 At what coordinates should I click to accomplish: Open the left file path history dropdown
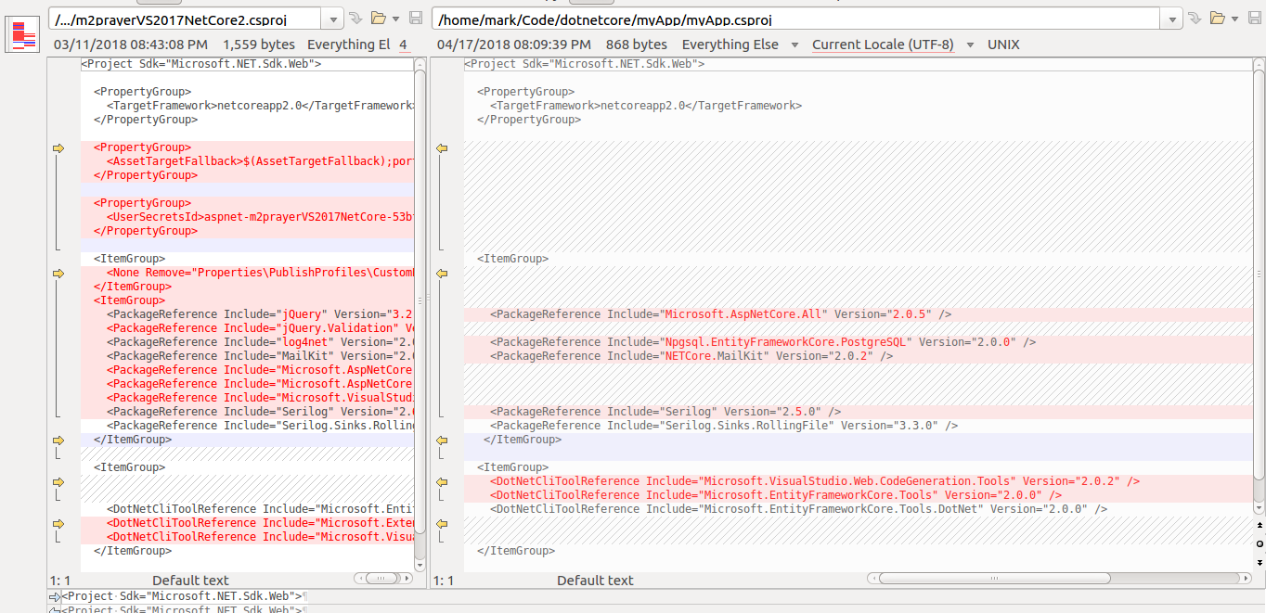[332, 18]
